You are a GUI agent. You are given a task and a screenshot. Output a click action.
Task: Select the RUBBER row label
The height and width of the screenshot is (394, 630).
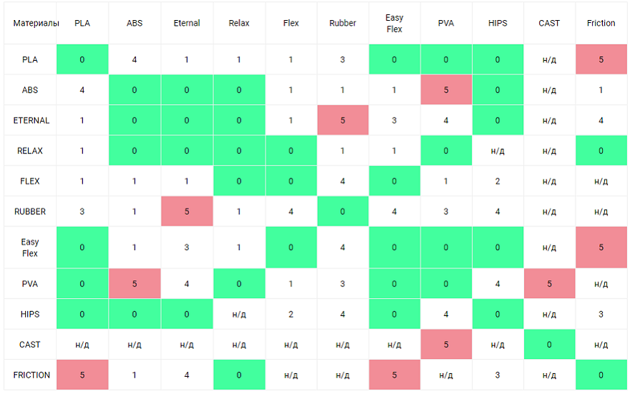pyautogui.click(x=30, y=211)
